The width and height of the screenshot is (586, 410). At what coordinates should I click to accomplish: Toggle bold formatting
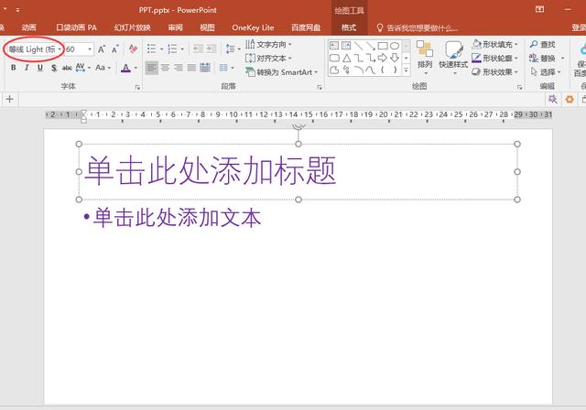tap(14, 68)
